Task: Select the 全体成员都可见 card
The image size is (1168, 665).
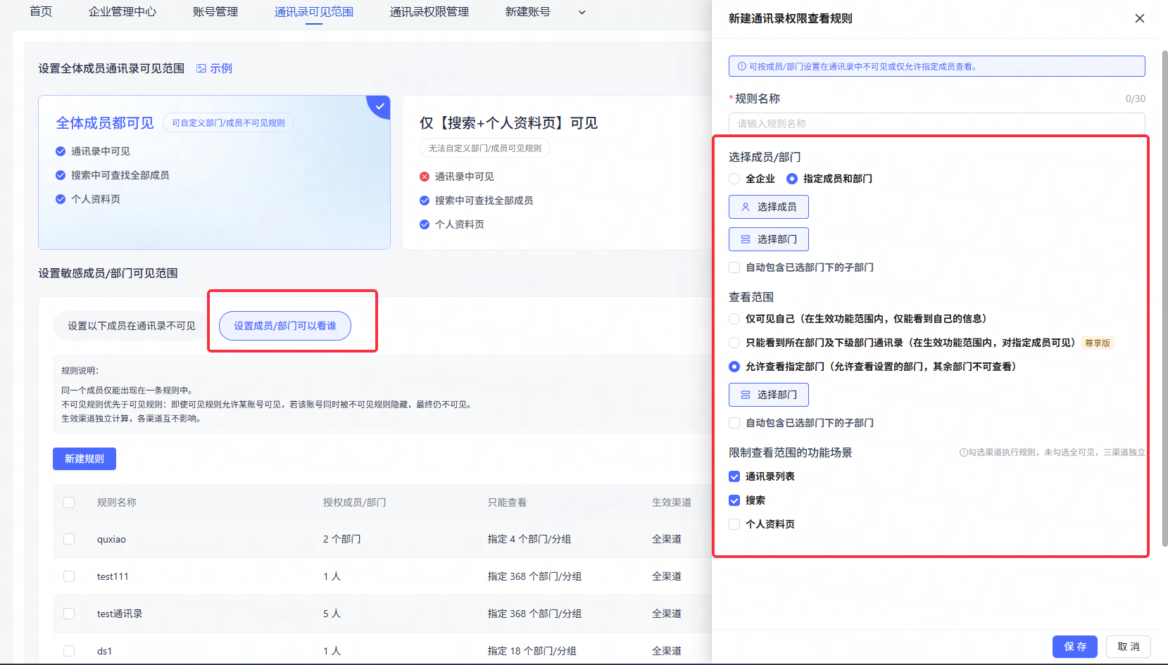Action: point(214,172)
